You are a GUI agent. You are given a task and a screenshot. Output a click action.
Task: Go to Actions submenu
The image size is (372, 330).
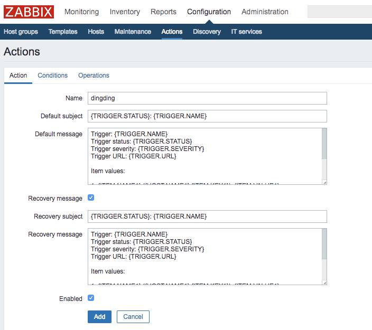click(x=172, y=32)
